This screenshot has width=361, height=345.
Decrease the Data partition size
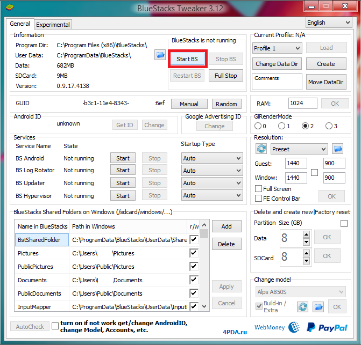(306, 241)
